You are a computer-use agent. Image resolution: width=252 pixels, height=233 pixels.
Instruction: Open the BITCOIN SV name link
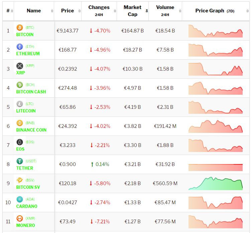(x=28, y=187)
